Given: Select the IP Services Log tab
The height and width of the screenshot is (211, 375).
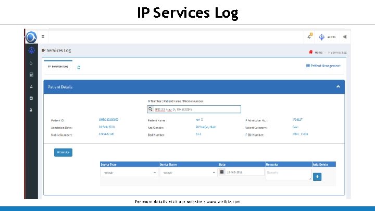Looking at the screenshot, I should 58,67.
